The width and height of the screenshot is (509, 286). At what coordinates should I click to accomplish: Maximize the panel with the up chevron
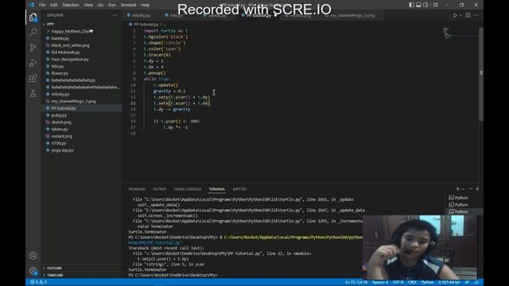click(470, 189)
